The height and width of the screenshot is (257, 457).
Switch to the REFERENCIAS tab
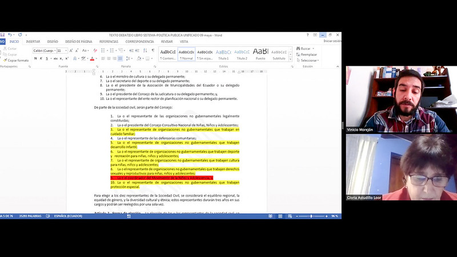click(109, 42)
